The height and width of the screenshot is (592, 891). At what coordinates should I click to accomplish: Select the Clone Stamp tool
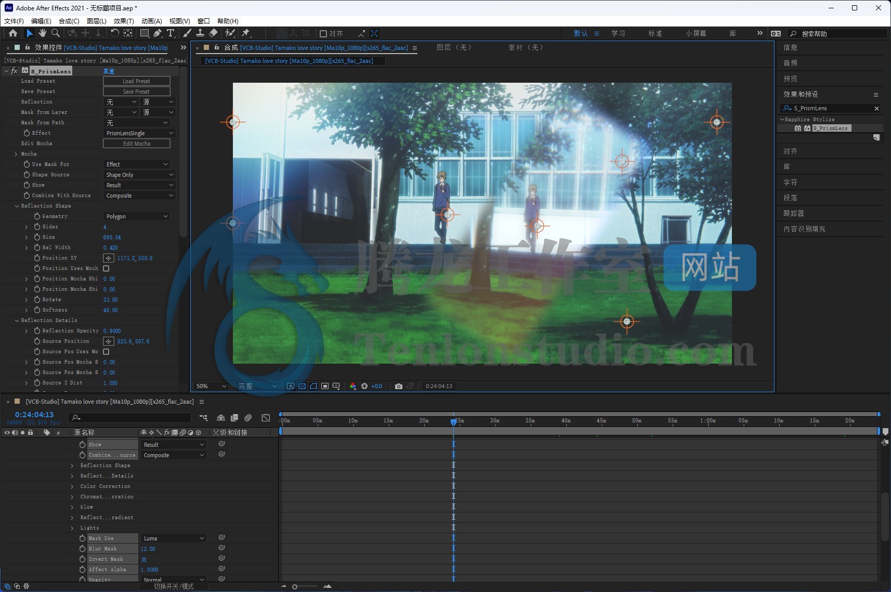coord(200,33)
